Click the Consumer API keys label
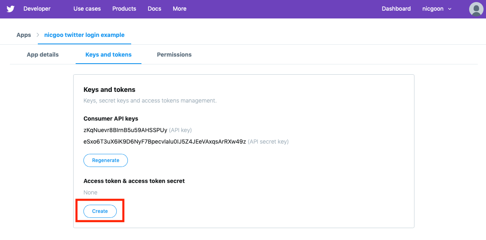Image resolution: width=486 pixels, height=240 pixels. (x=111, y=119)
